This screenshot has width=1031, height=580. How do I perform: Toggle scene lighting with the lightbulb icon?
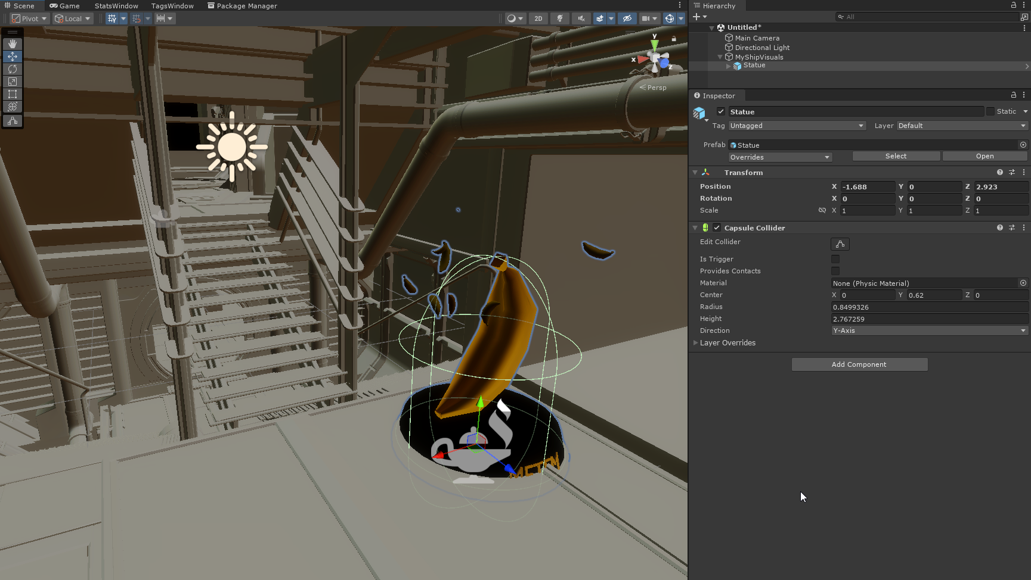559,18
